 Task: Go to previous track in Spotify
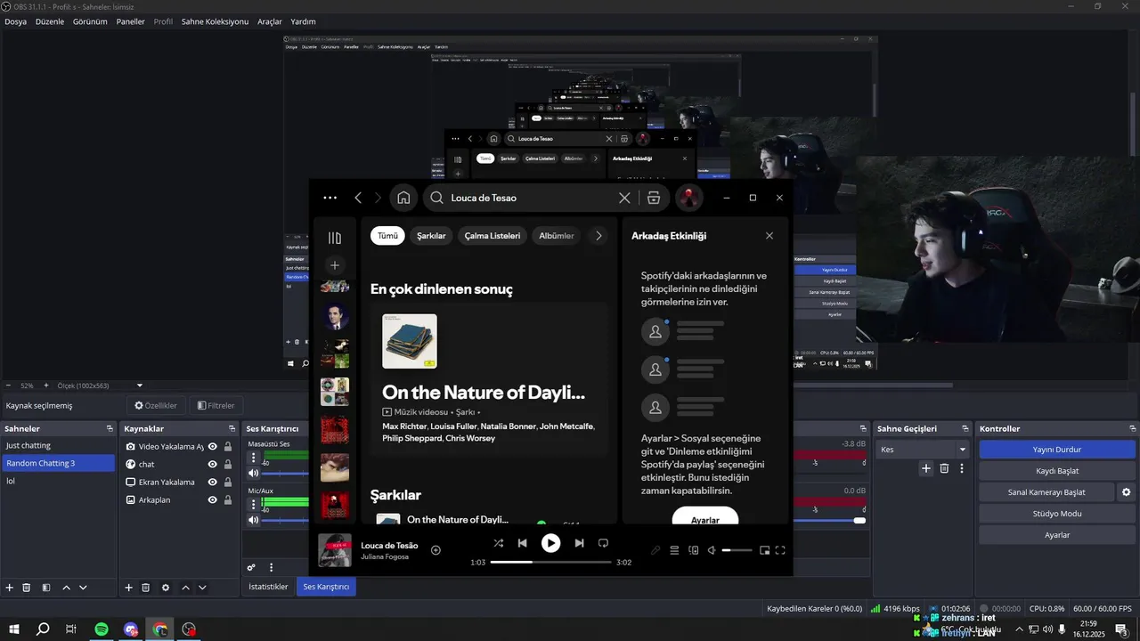pyautogui.click(x=523, y=543)
